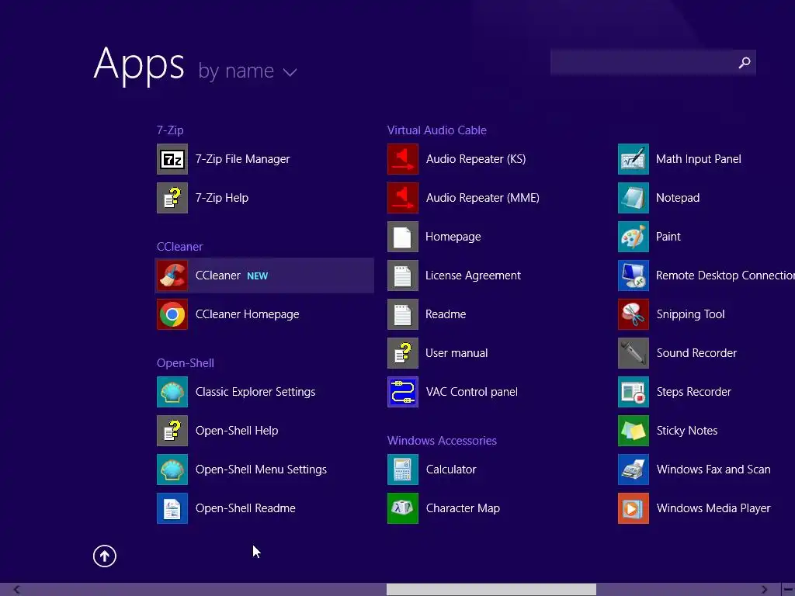Click the 'NEW' badge beside CCleaner
795x596 pixels.
coord(257,276)
